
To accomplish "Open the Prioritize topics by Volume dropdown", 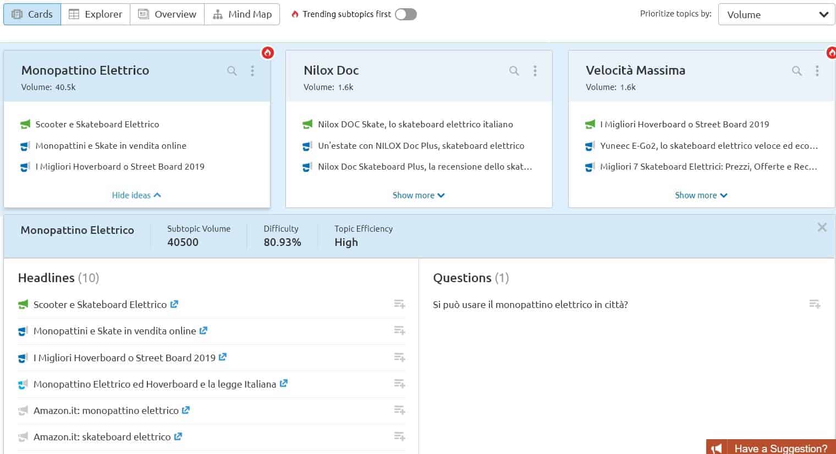I will 777,14.
